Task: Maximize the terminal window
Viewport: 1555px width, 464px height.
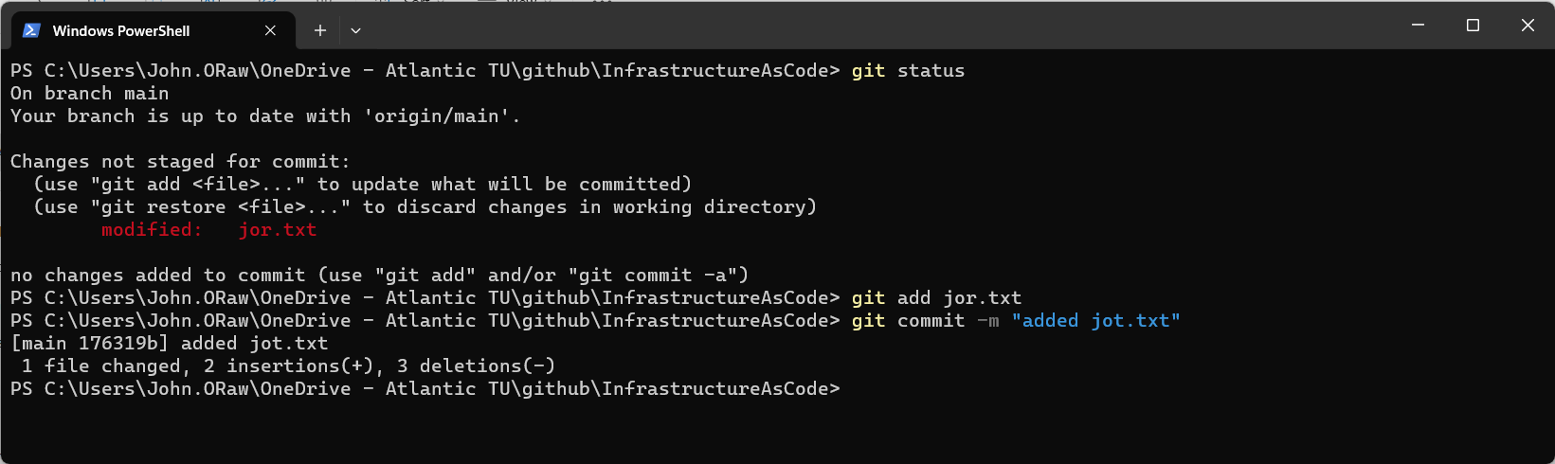Action: coord(1473,26)
